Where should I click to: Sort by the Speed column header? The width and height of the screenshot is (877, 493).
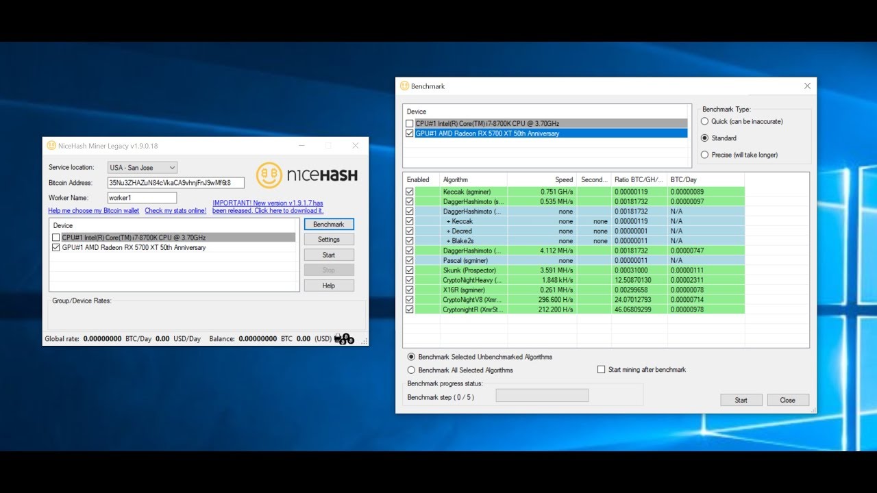tap(541, 180)
